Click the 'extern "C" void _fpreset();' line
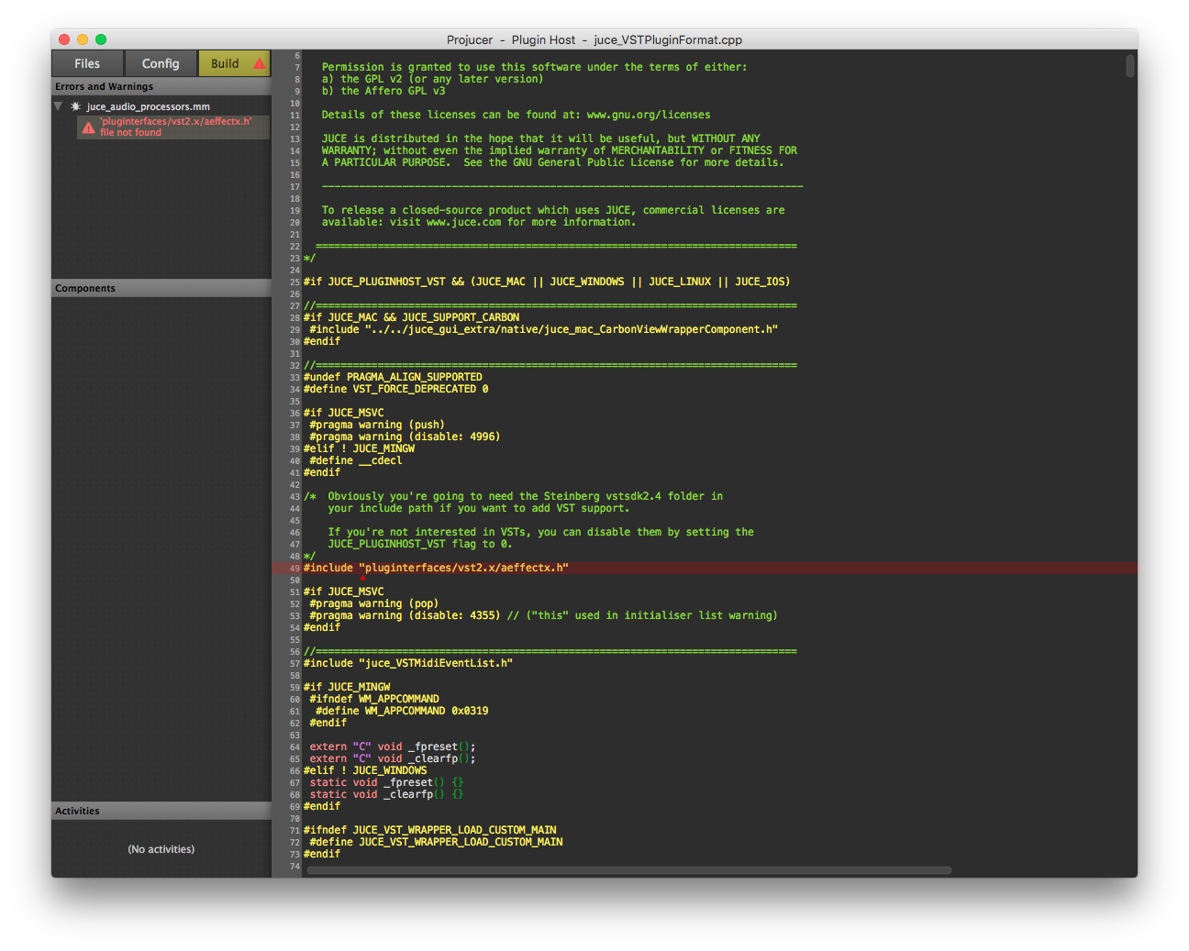 click(x=393, y=746)
